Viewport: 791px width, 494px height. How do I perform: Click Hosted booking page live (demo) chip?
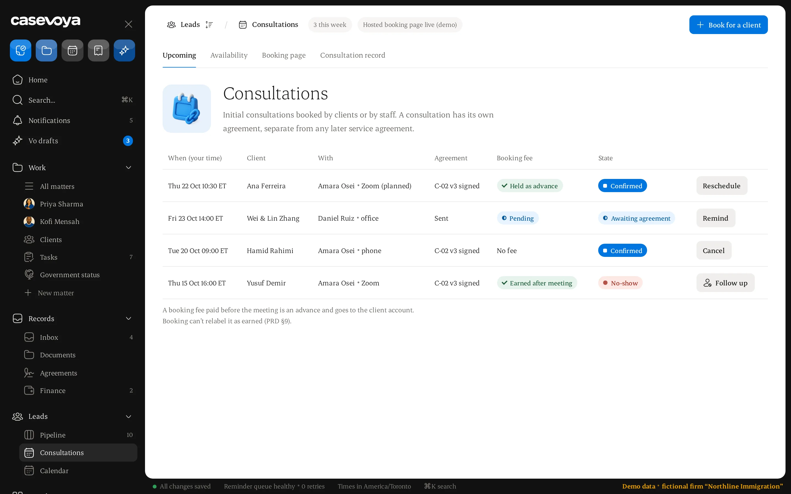click(410, 25)
